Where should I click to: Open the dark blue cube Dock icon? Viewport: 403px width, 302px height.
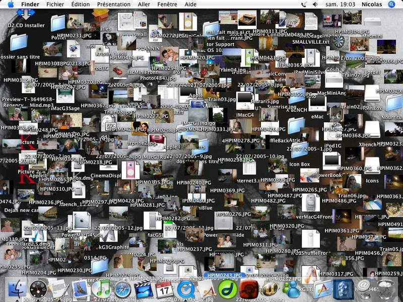(344, 289)
